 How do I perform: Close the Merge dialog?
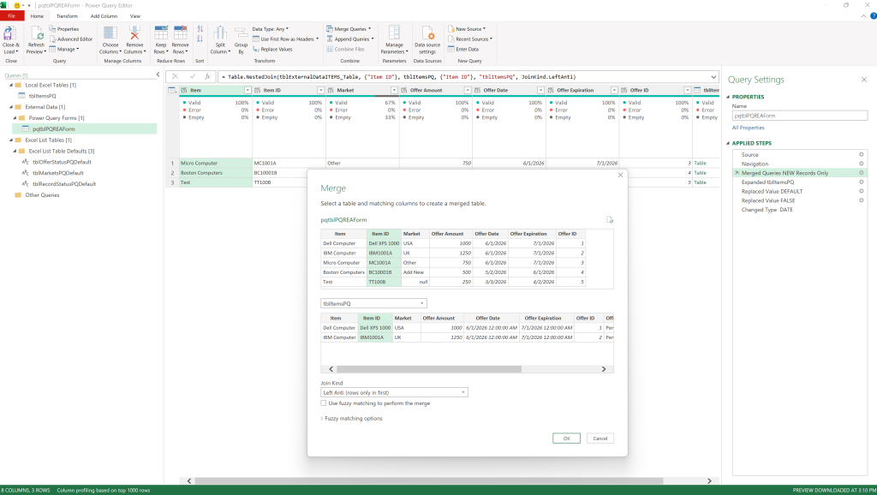click(620, 175)
